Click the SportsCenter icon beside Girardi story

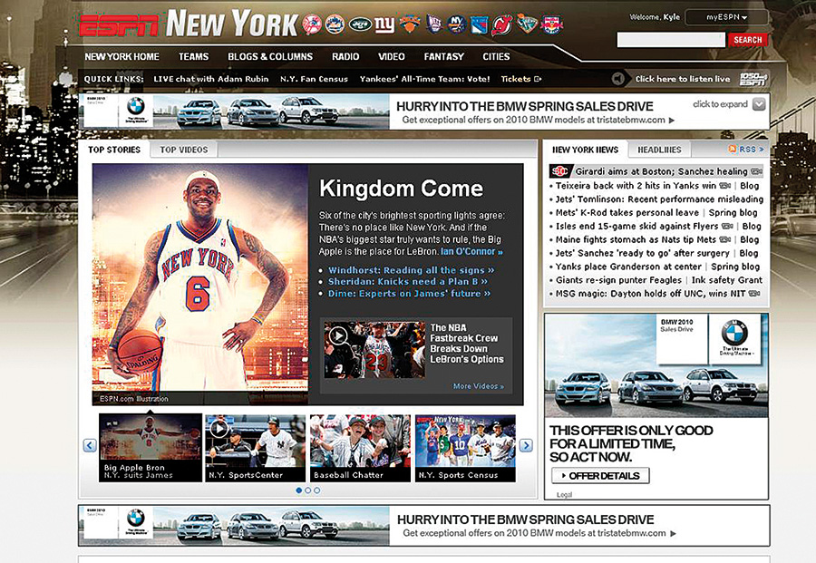[560, 171]
